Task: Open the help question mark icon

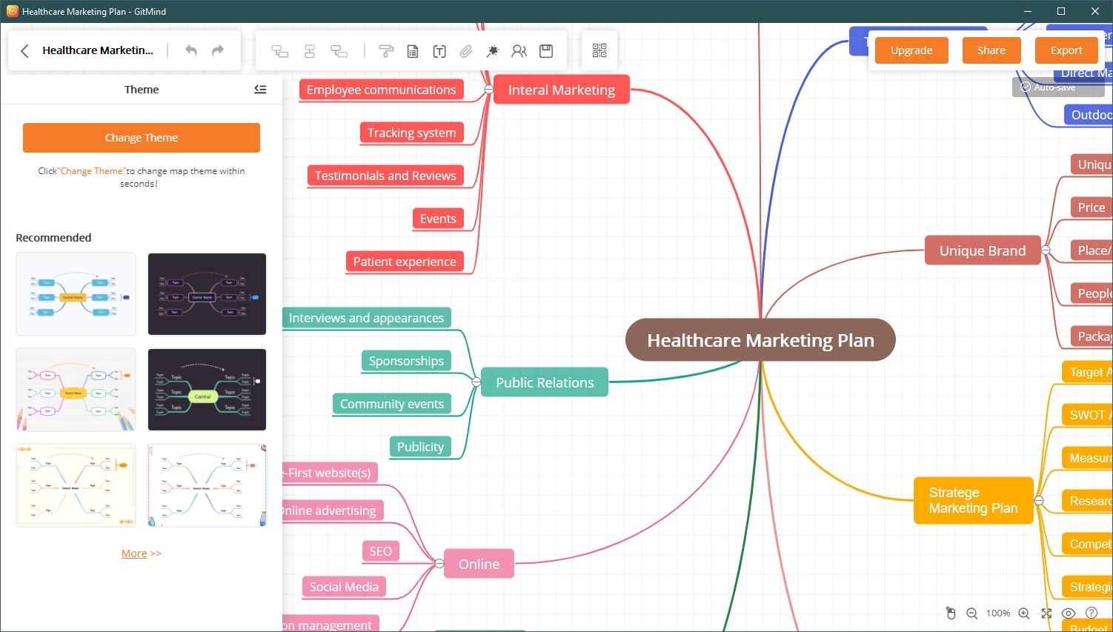Action: 1092,613
